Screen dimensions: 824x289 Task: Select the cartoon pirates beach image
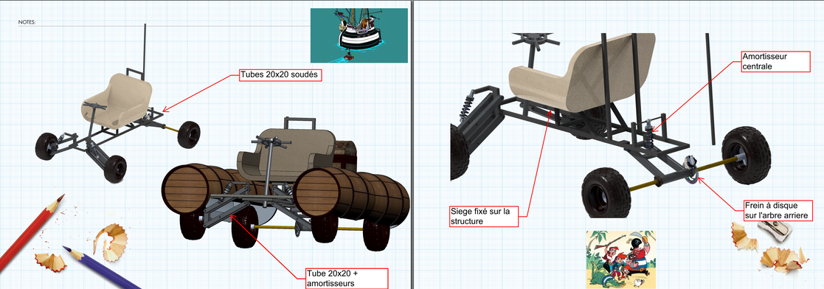pyautogui.click(x=620, y=259)
